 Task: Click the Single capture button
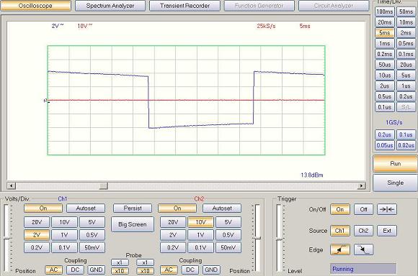pyautogui.click(x=396, y=183)
